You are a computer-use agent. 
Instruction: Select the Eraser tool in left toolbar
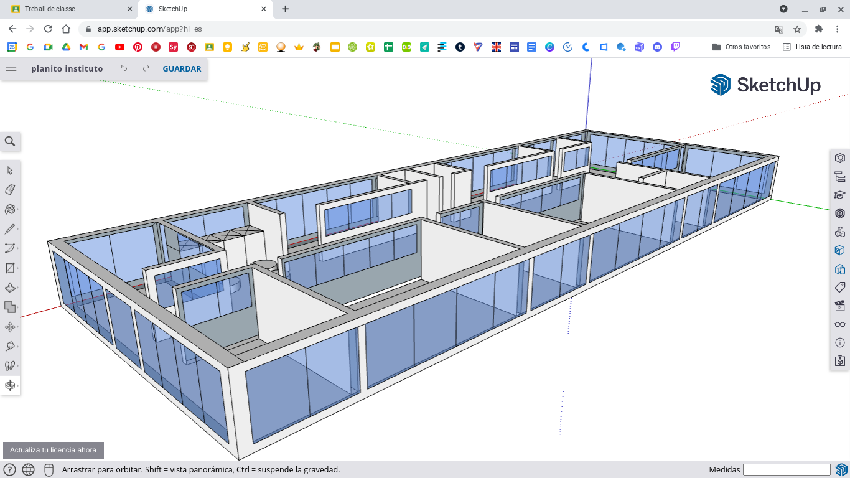point(10,190)
